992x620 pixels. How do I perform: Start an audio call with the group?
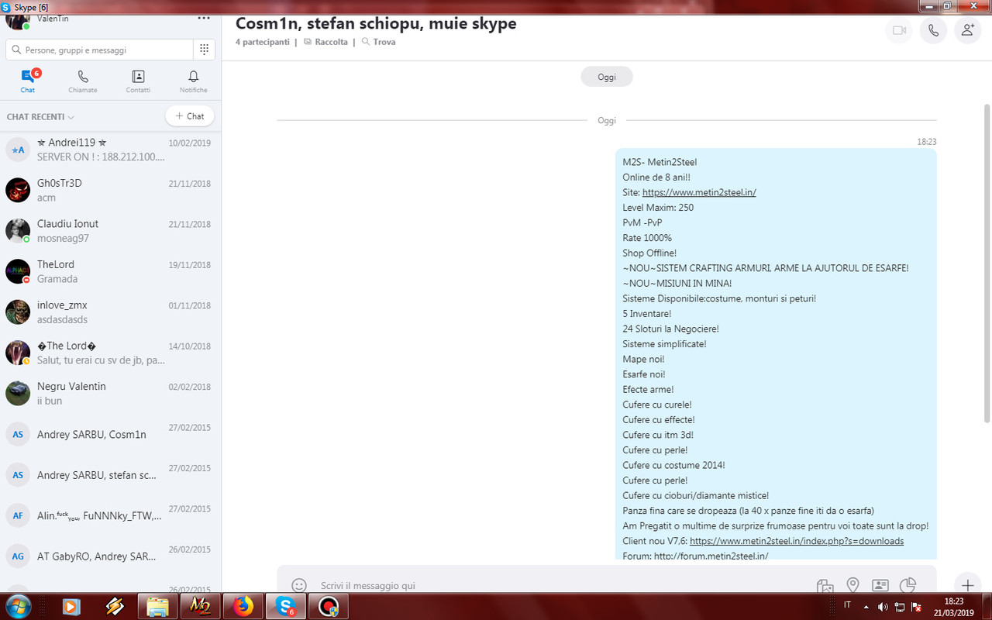[x=933, y=30]
